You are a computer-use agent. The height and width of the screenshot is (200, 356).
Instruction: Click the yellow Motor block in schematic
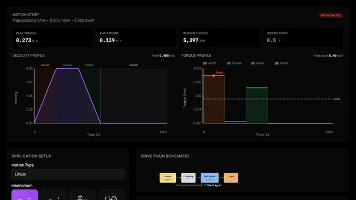pos(168,178)
